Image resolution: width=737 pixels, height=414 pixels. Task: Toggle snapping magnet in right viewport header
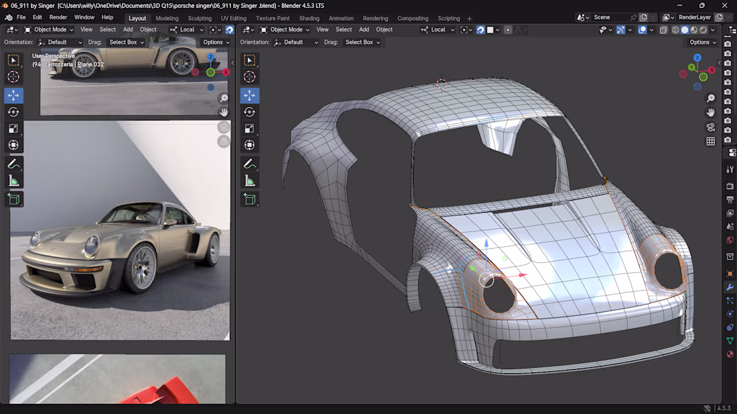(x=480, y=29)
